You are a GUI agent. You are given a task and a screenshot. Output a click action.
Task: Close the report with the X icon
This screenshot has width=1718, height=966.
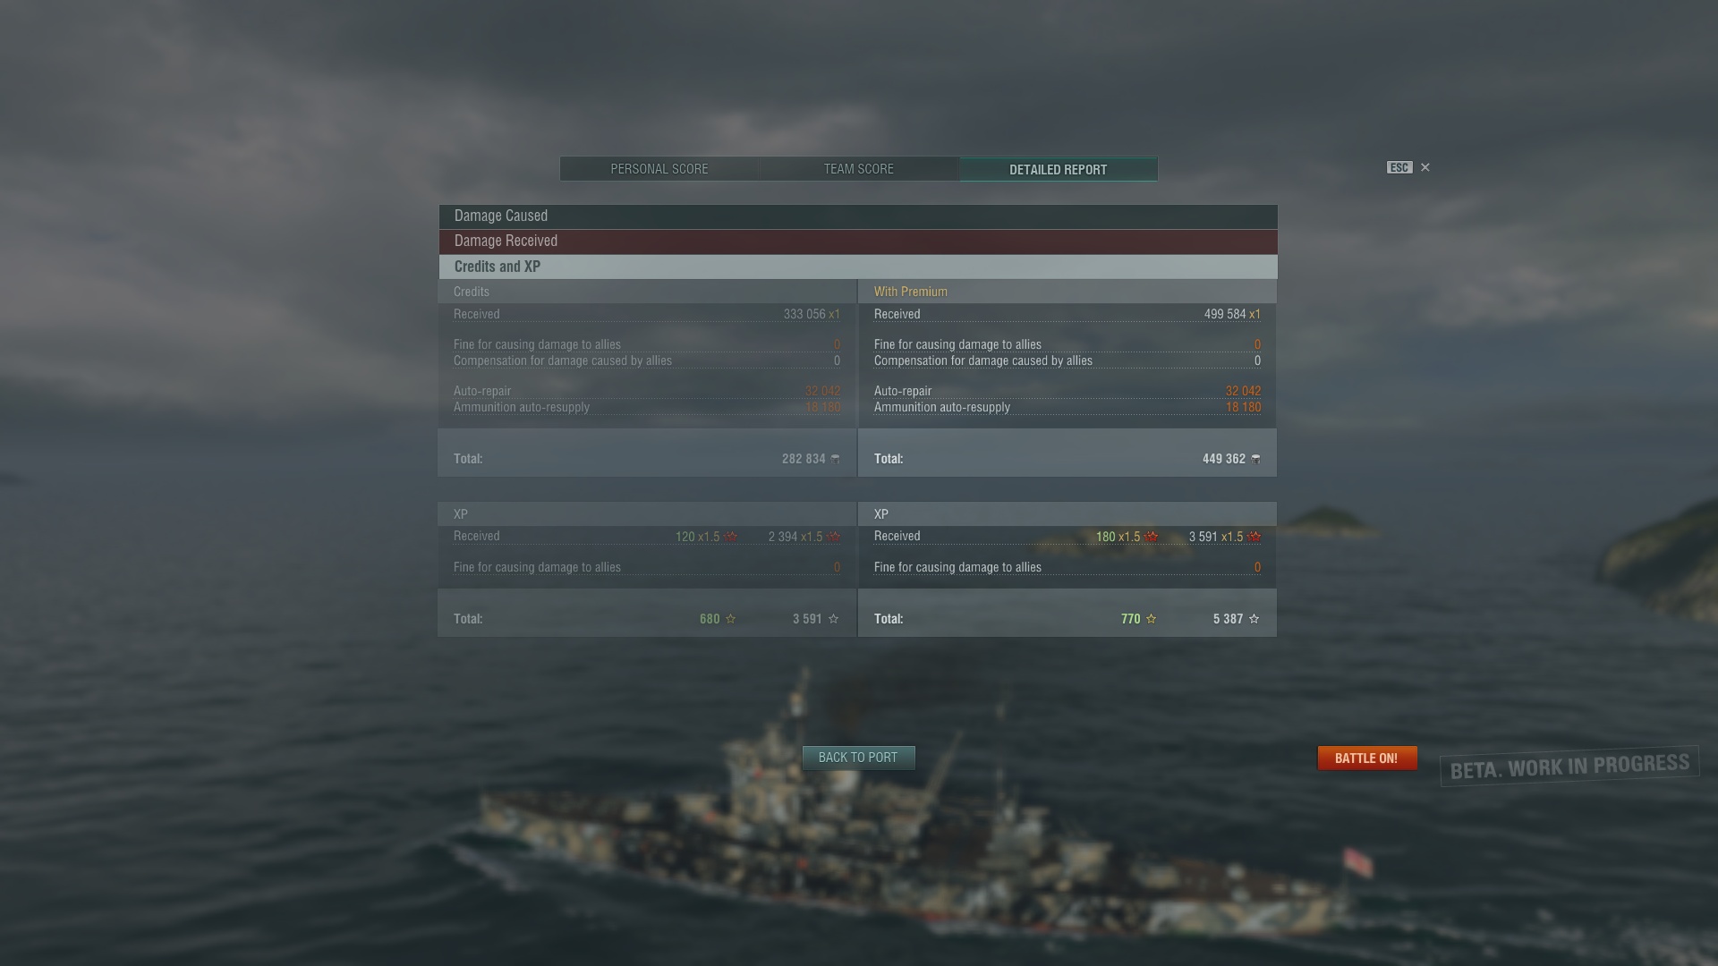click(x=1425, y=167)
